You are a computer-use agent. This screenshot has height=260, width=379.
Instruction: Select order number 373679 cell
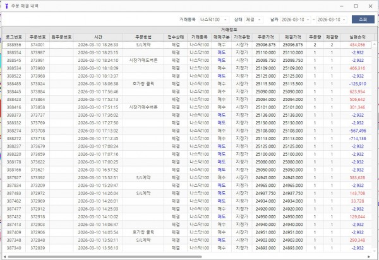click(37, 146)
